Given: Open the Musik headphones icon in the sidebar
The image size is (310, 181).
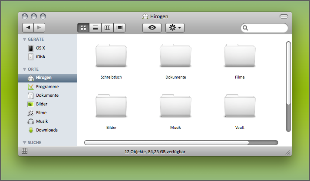Looking at the screenshot, I should coord(31,122).
